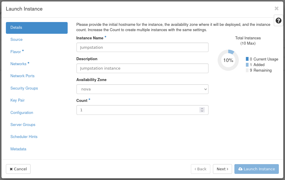This screenshot has height=180, width=285.
Task: Click the Count spinner arrows
Action: (x=202, y=110)
